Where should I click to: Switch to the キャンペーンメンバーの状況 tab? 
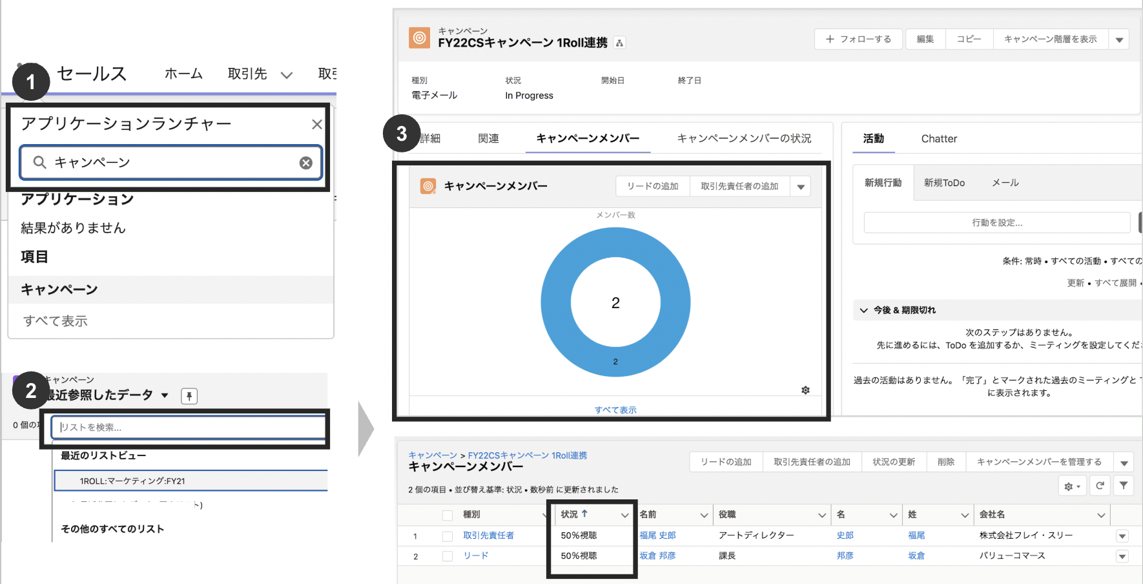click(x=743, y=138)
